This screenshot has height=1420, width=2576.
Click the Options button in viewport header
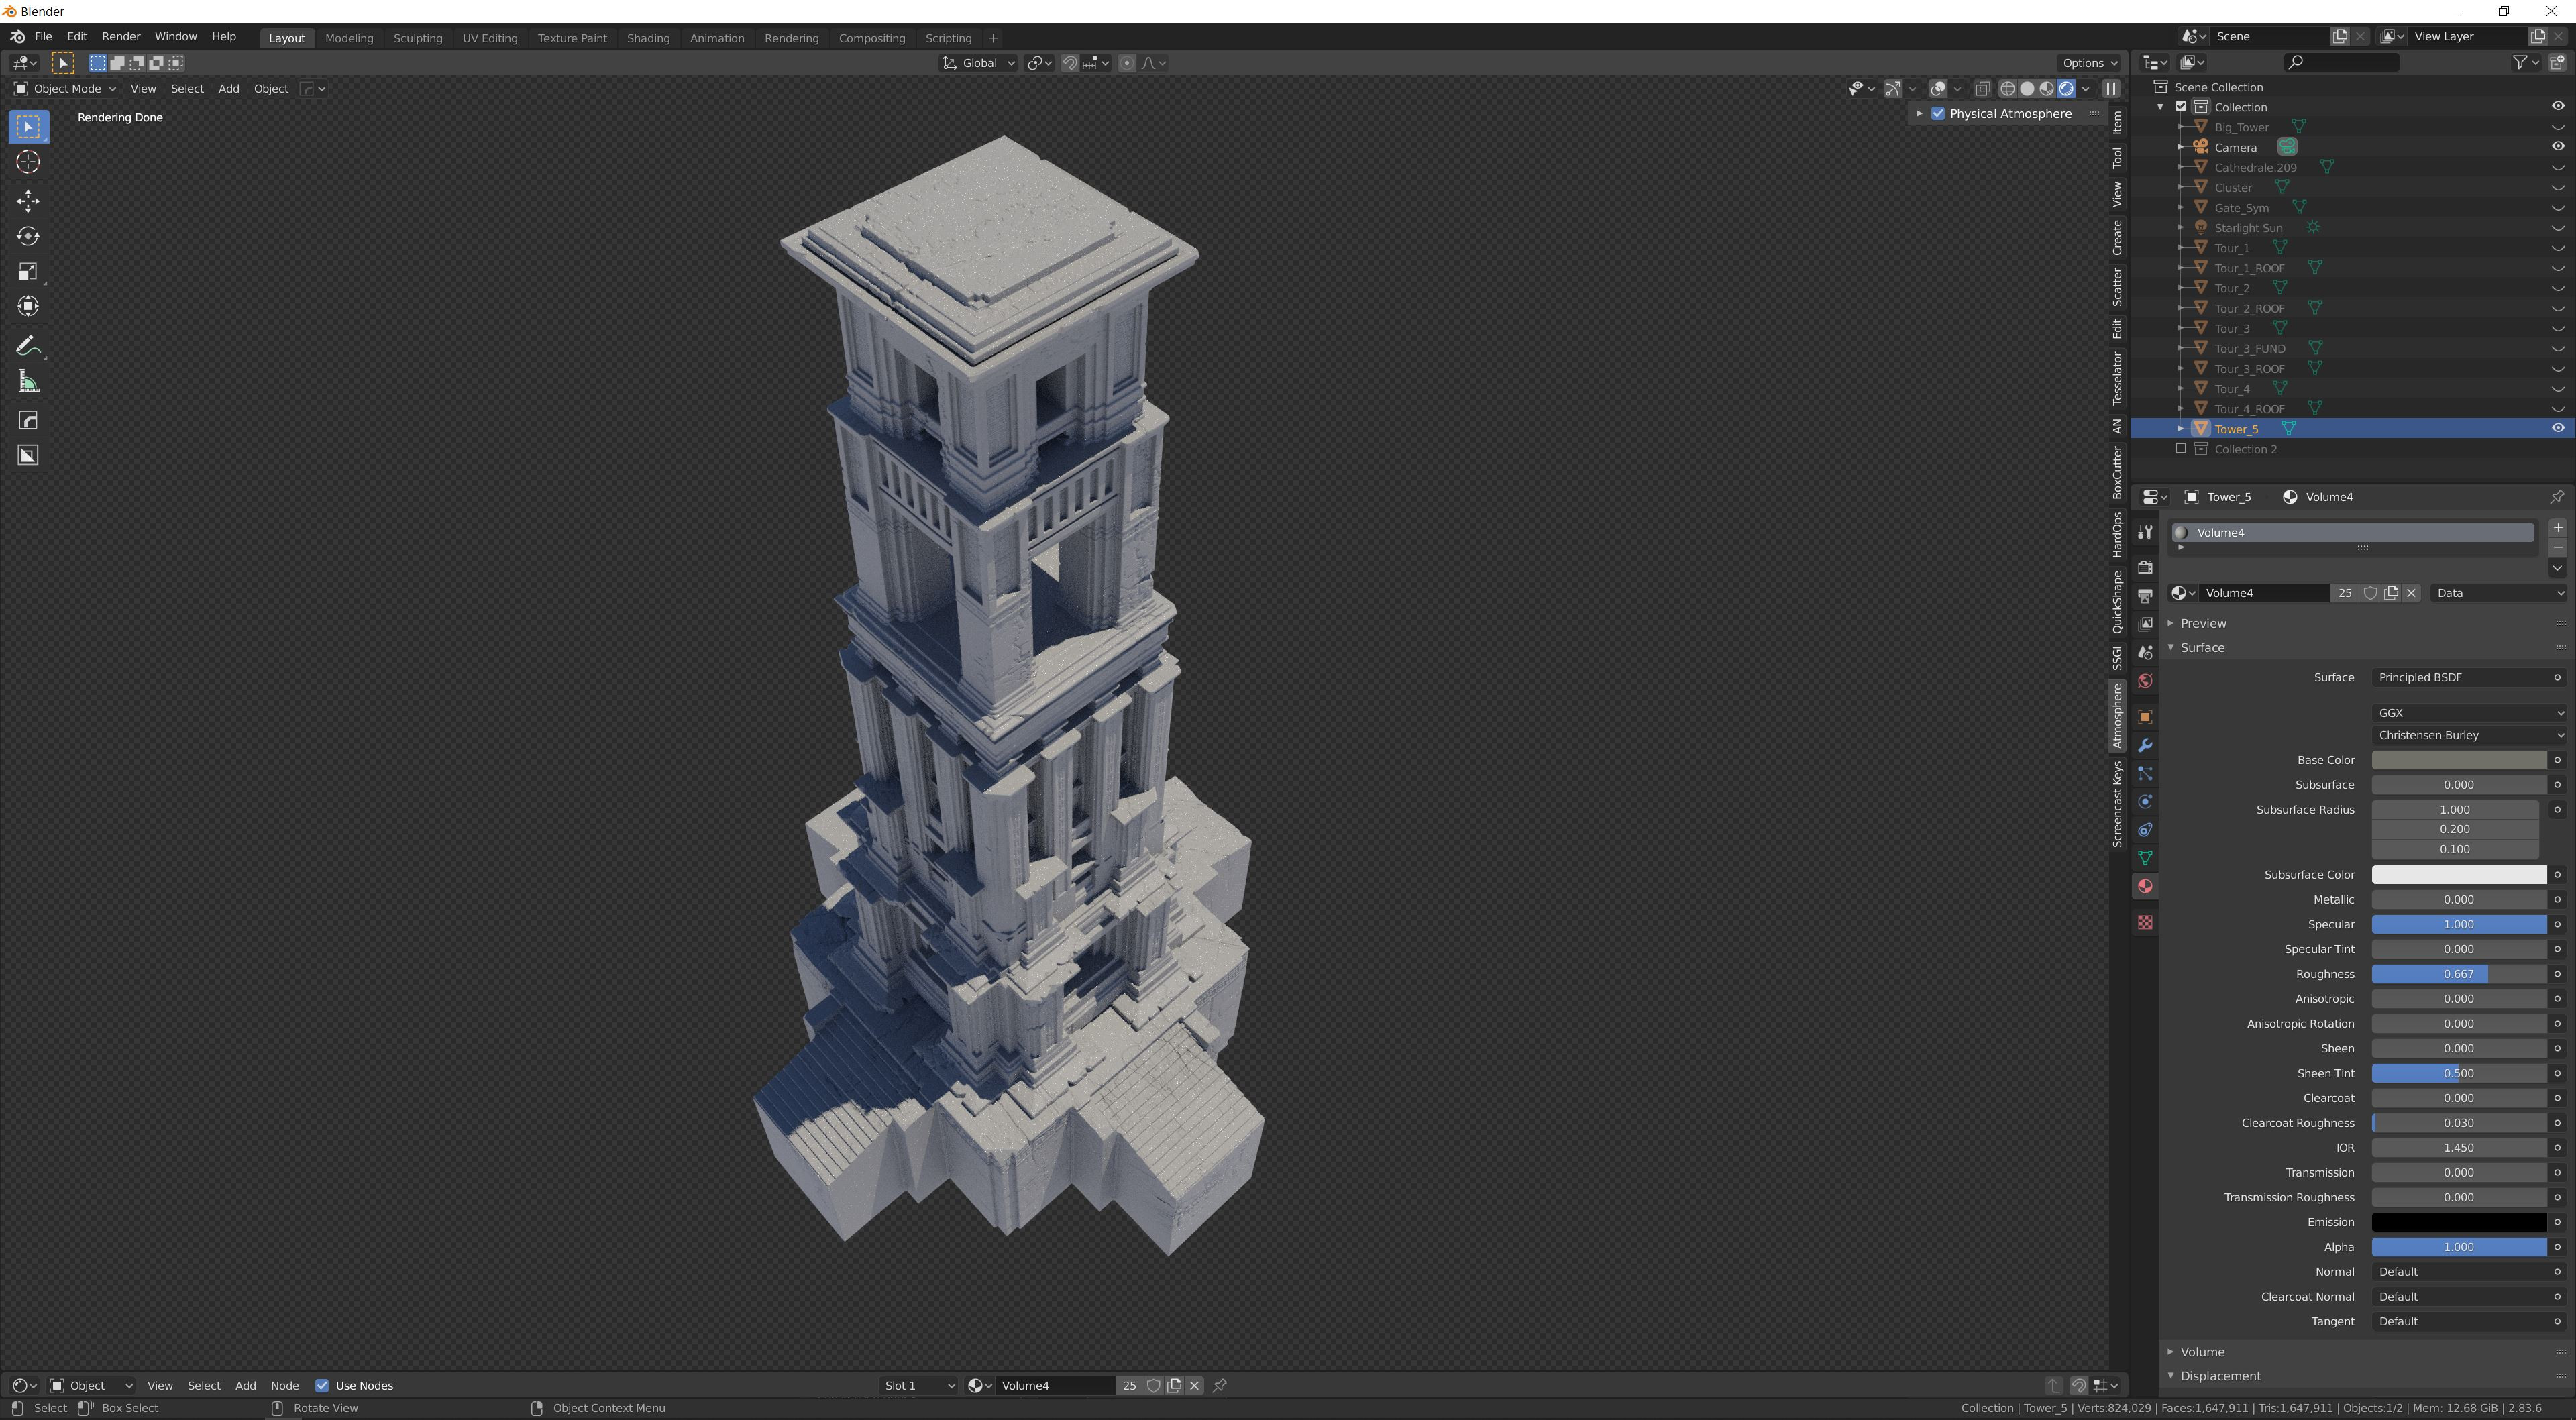[x=2088, y=63]
